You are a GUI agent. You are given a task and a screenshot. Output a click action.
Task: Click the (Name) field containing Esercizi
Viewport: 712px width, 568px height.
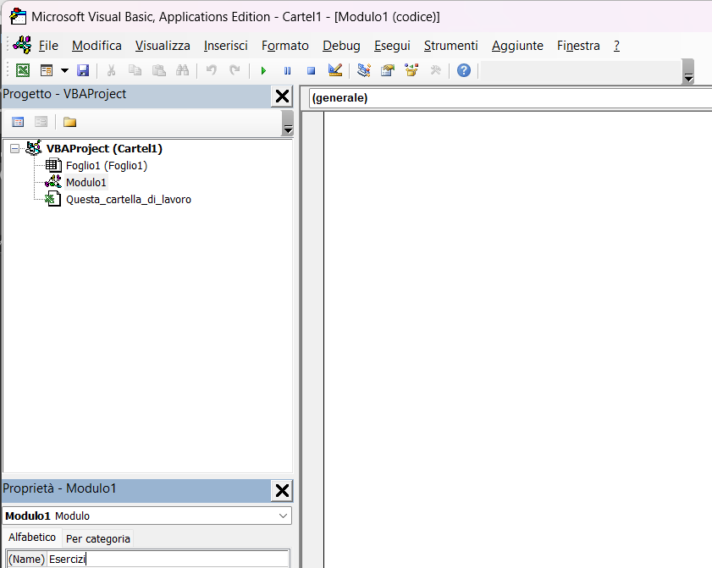point(168,559)
